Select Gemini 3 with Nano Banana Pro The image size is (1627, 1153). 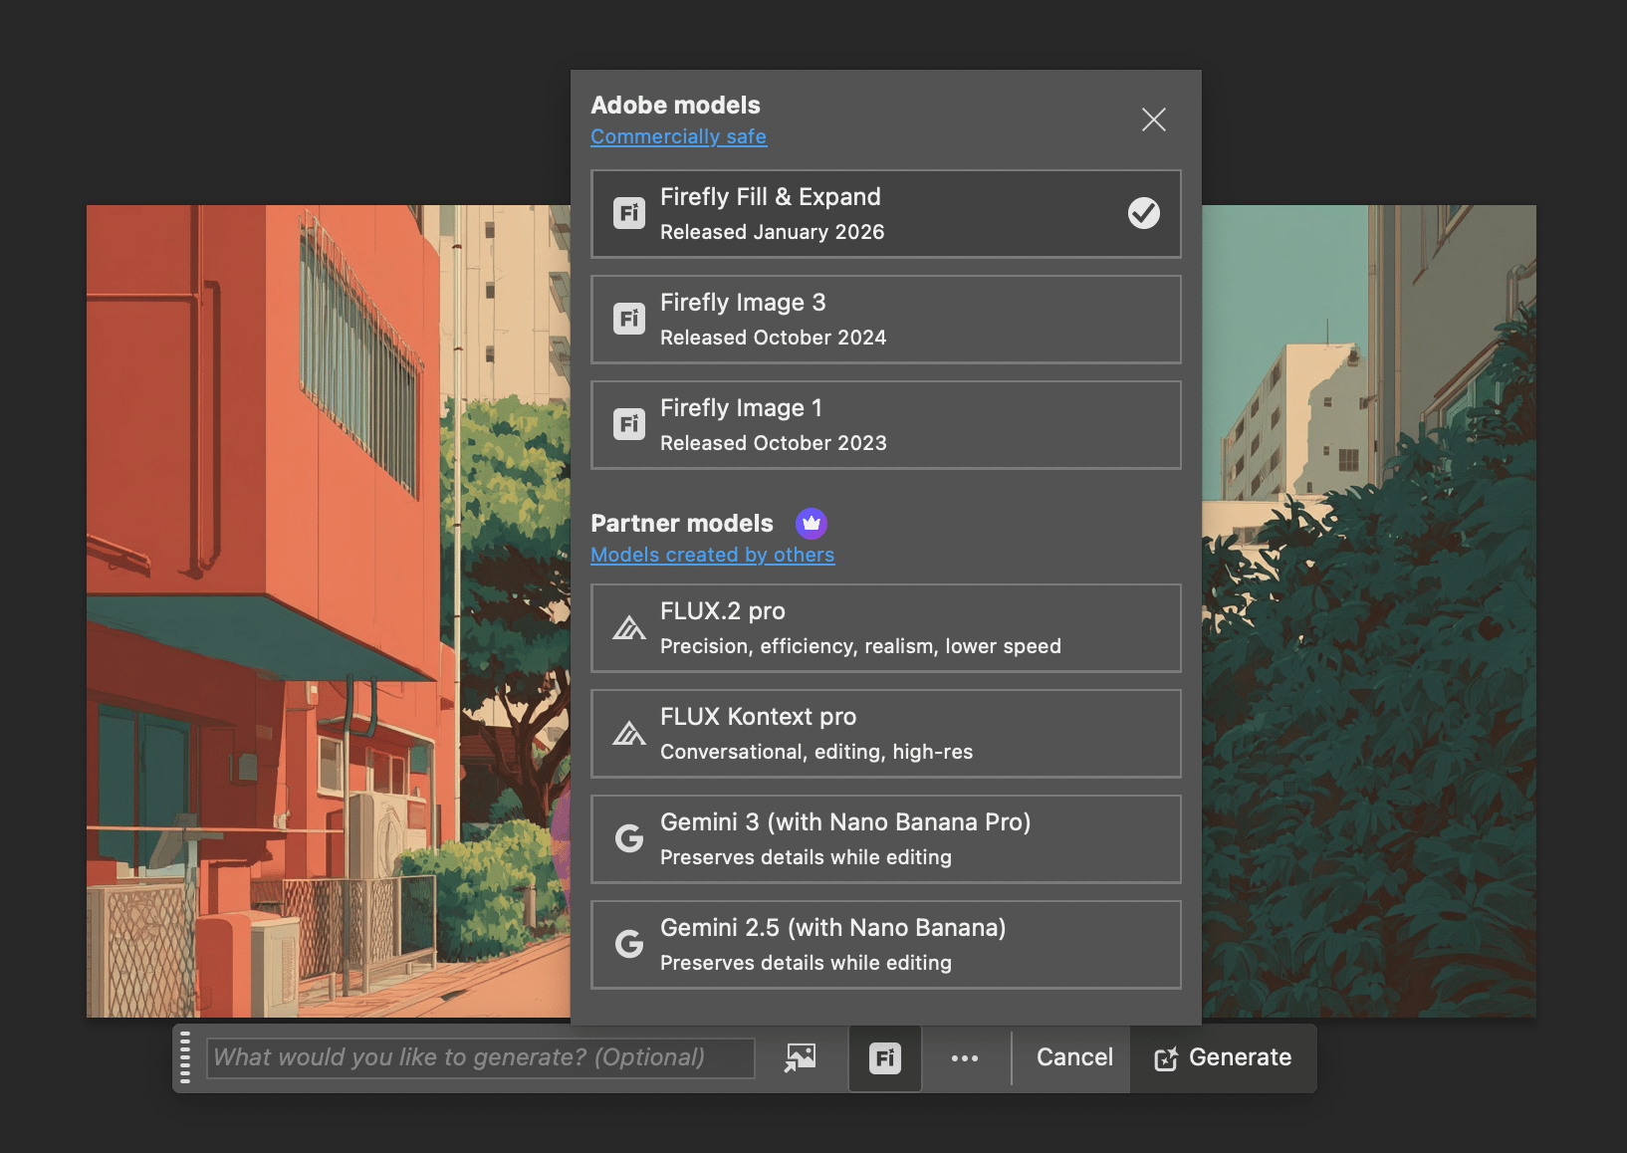(x=885, y=839)
